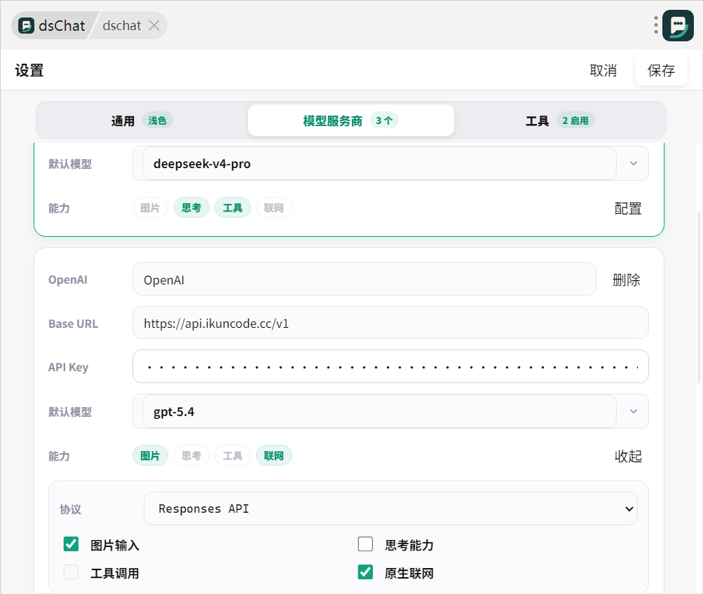The image size is (703, 594).
Task: Click the 3 个 badge on 模型服务商 tab
Action: point(384,120)
